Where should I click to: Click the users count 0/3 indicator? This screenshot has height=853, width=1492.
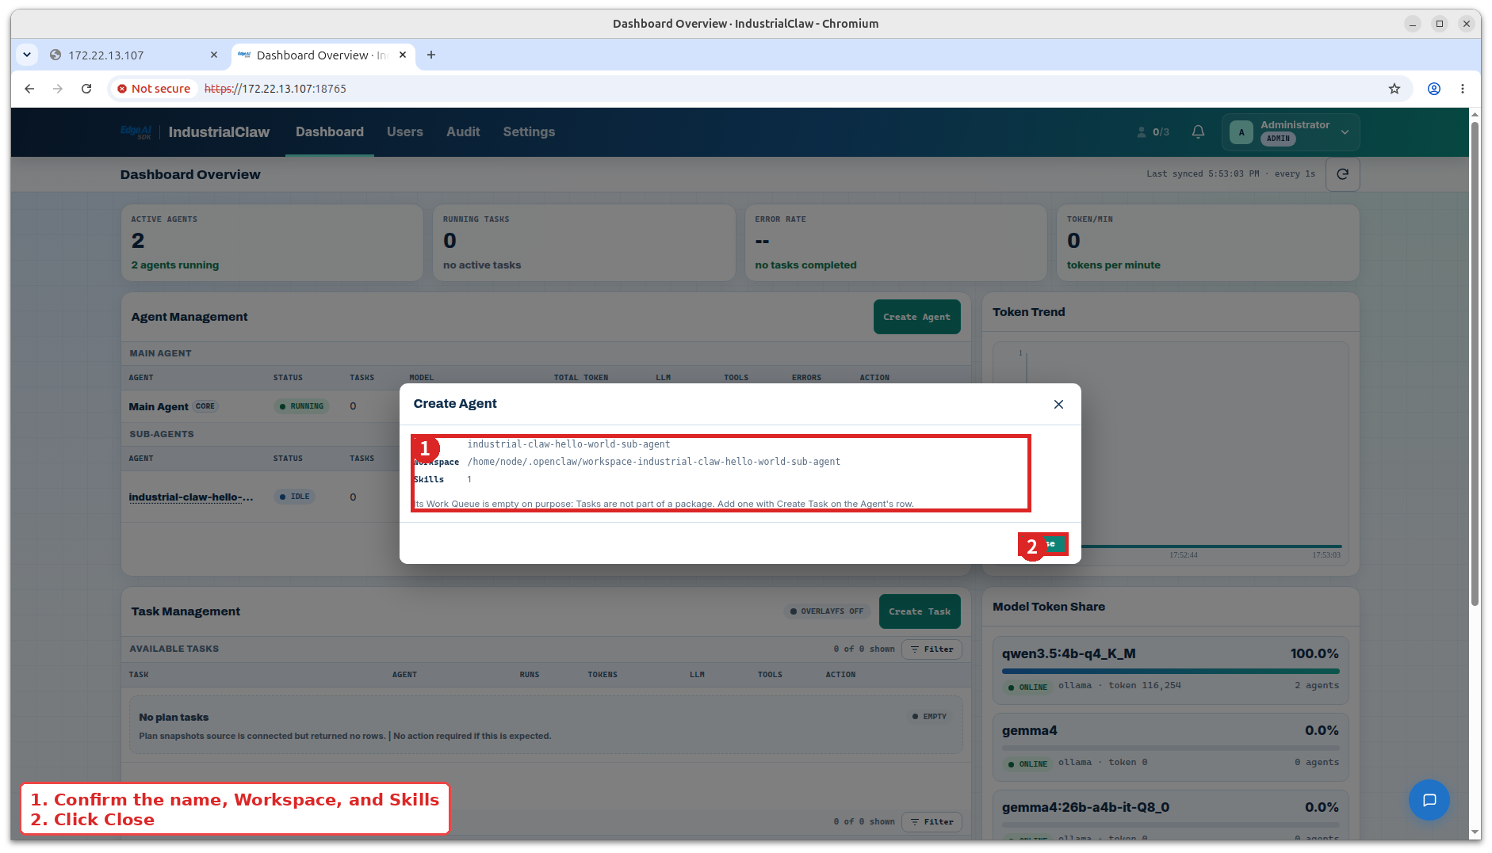(1153, 132)
